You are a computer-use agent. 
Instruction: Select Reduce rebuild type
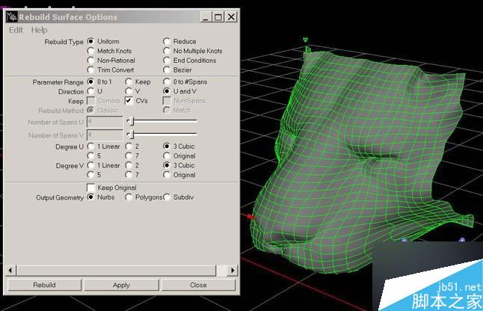167,41
